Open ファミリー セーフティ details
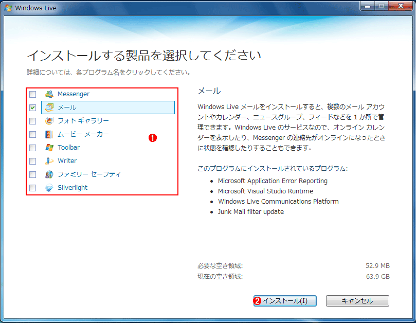The width and height of the screenshot is (416, 323). (89, 174)
